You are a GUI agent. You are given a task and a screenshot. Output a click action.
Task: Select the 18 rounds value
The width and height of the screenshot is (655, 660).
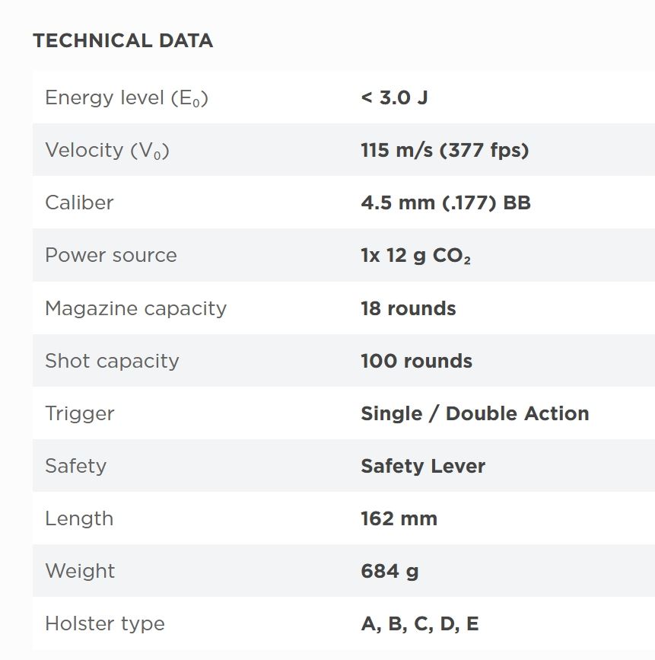408,308
